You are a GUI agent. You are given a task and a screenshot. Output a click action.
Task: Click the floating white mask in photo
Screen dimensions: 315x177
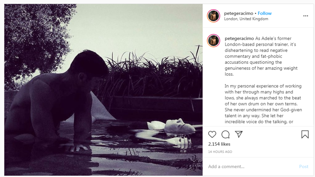click(179, 125)
